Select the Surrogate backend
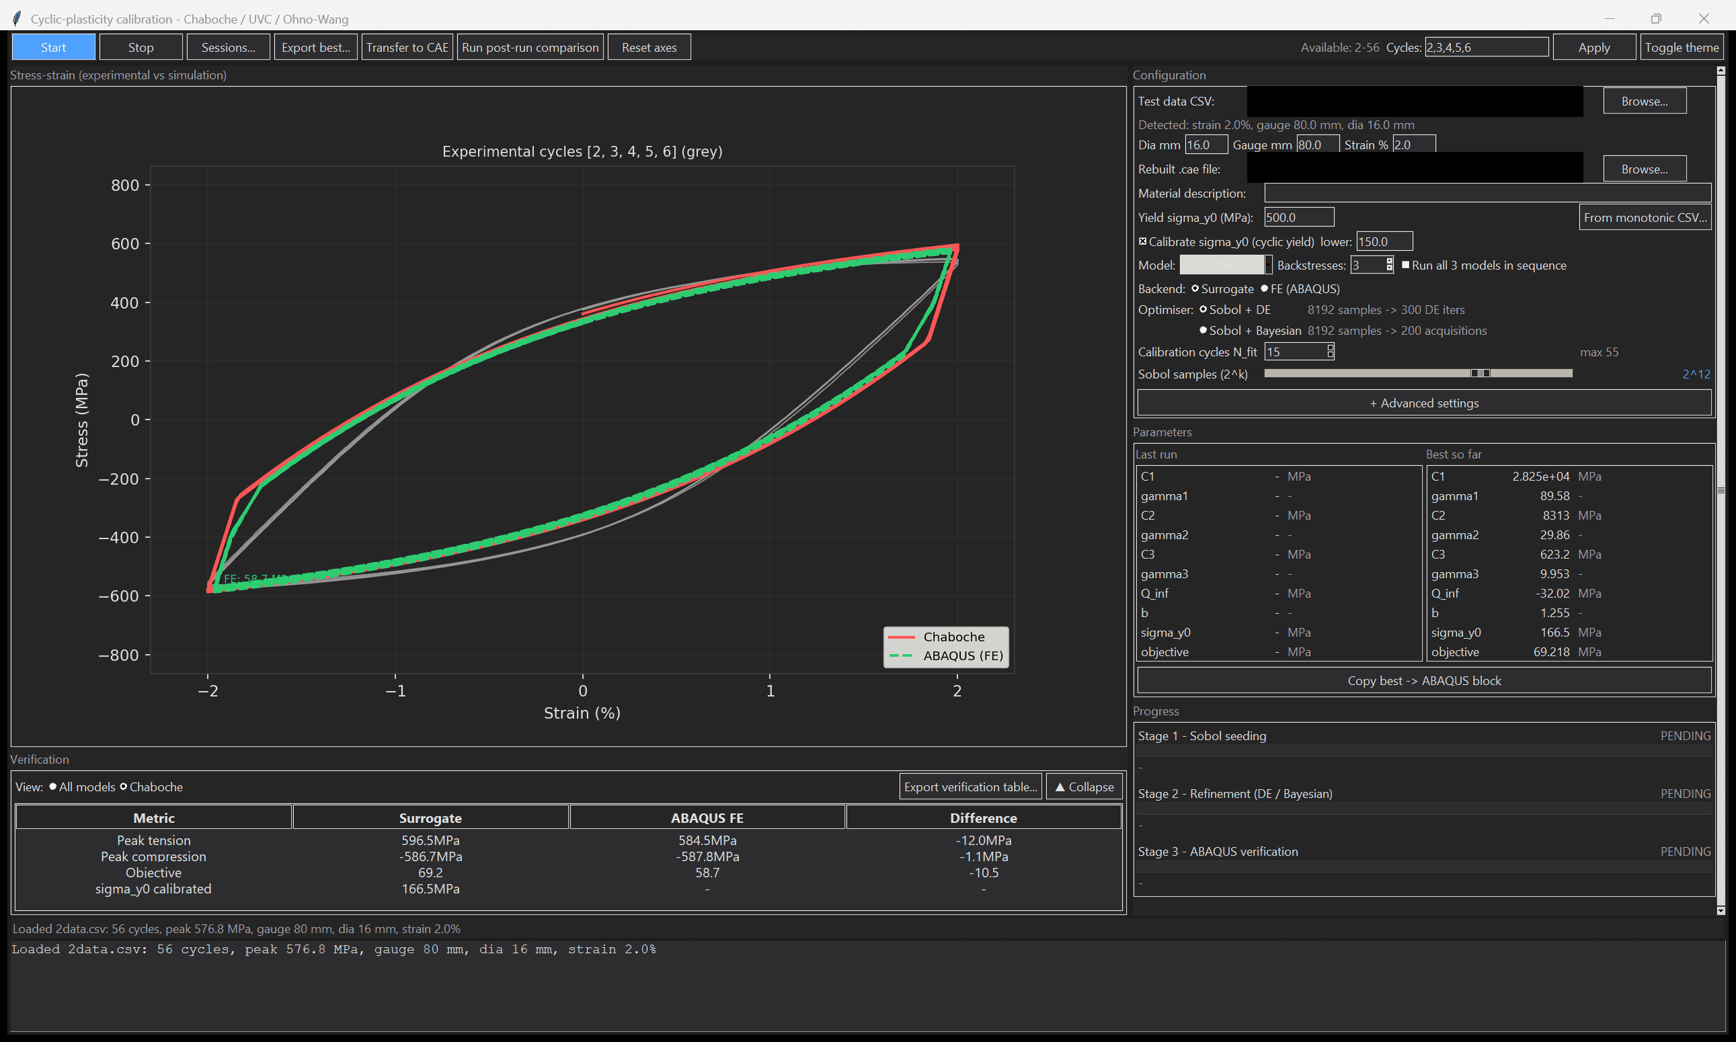The height and width of the screenshot is (1042, 1736). (x=1195, y=288)
